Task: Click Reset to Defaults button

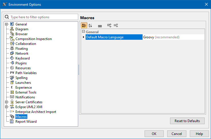Action: click(x=187, y=121)
